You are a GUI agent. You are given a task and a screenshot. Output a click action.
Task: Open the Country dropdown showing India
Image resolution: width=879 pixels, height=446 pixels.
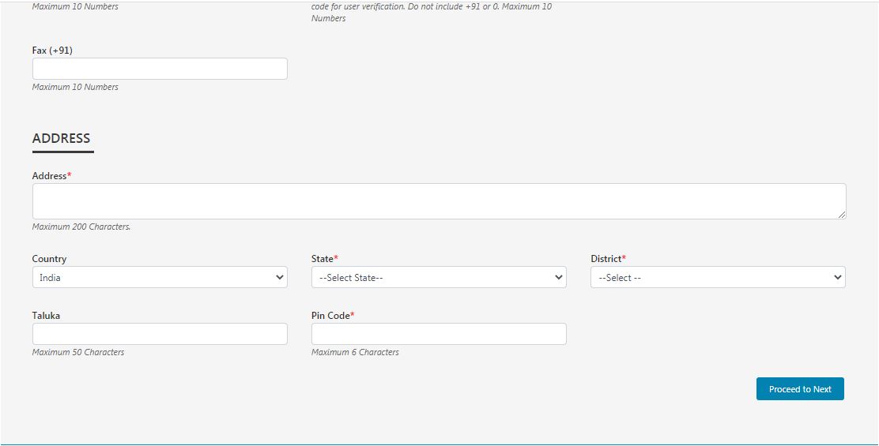160,278
